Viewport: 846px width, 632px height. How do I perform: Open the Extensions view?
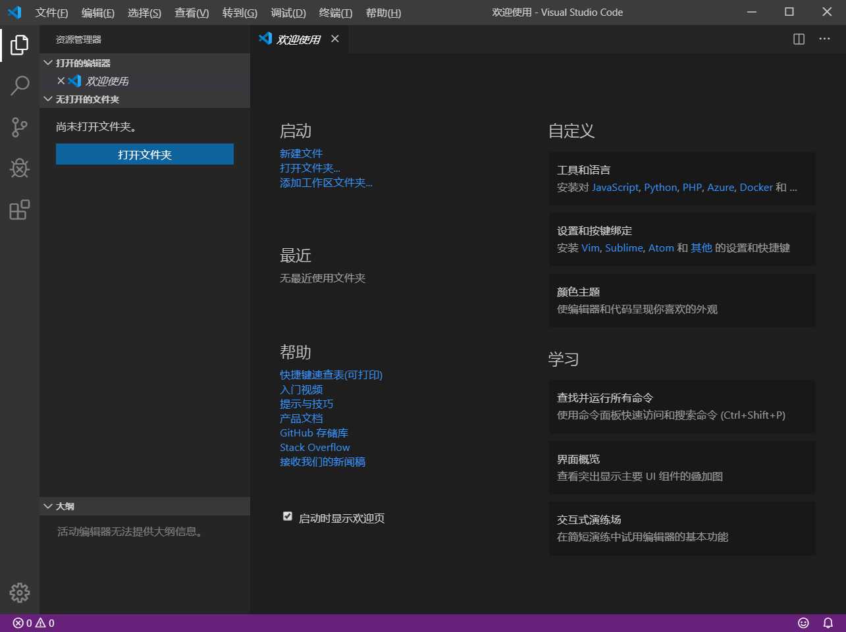pyautogui.click(x=20, y=209)
